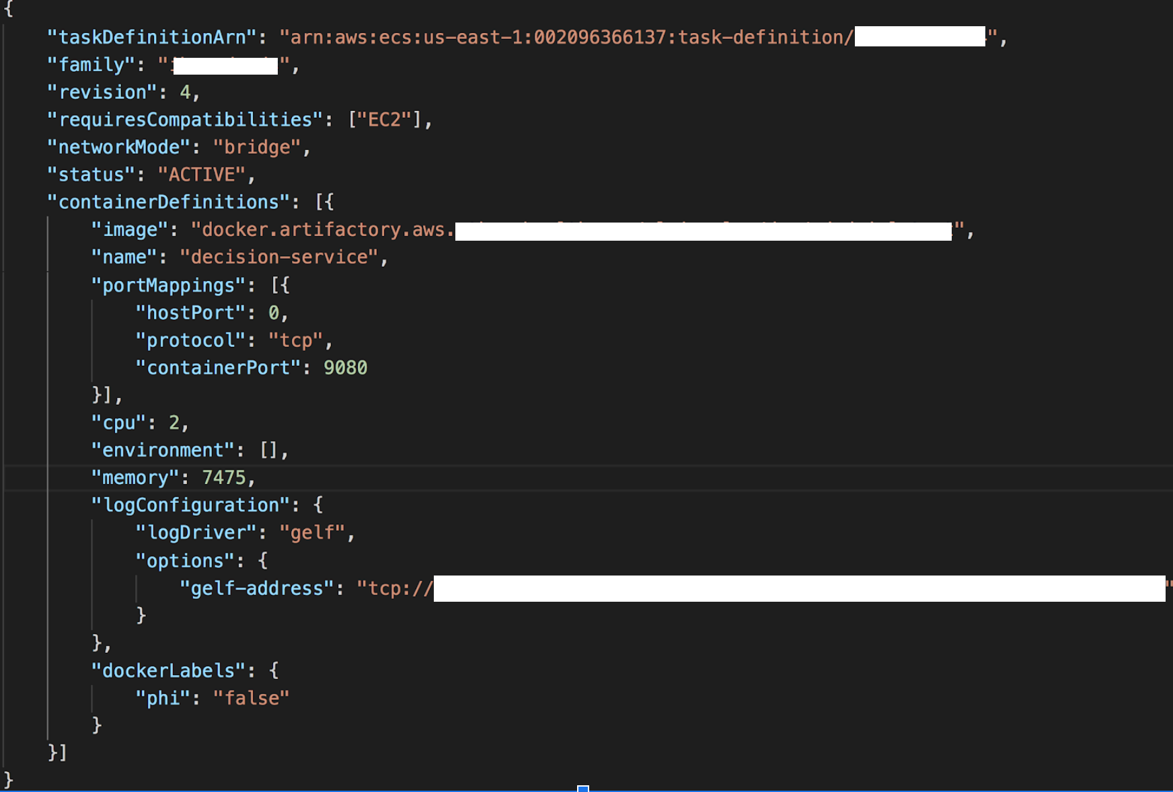Click the "tcp" protocol value
This screenshot has height=792, width=1173.
(x=296, y=340)
